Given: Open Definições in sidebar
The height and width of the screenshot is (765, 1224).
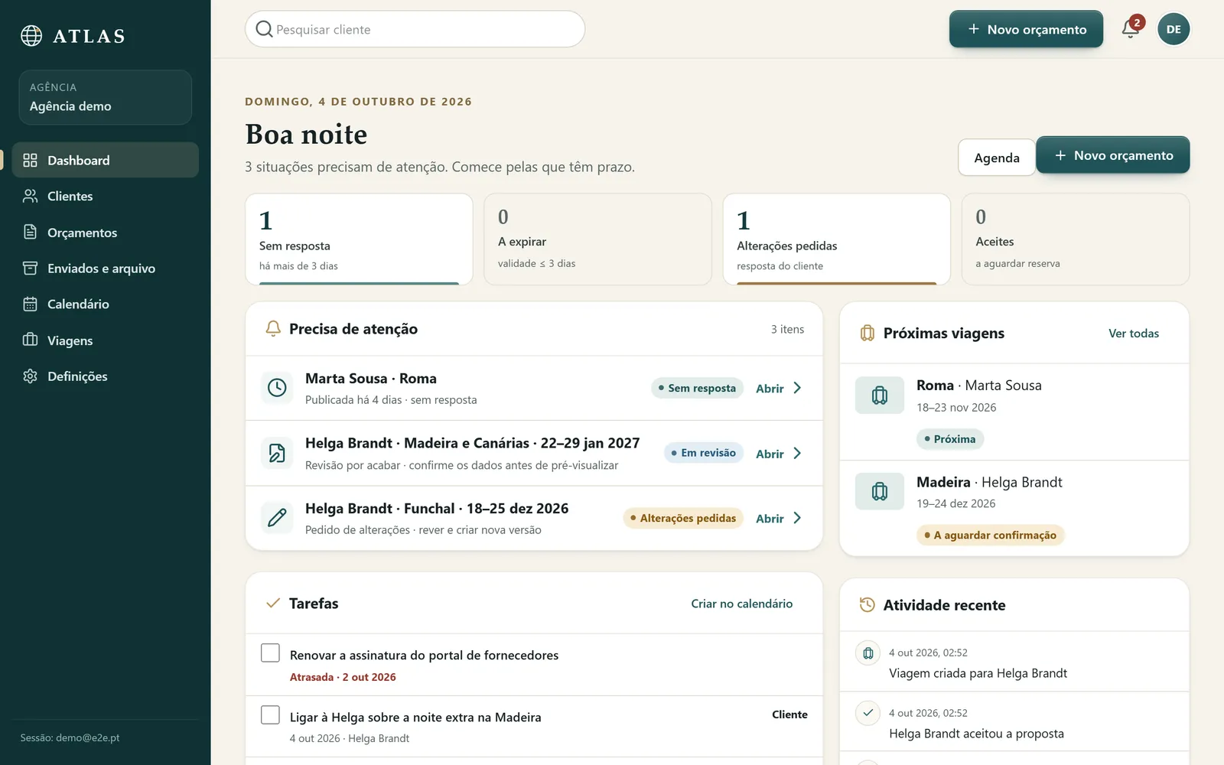Looking at the screenshot, I should (106, 376).
